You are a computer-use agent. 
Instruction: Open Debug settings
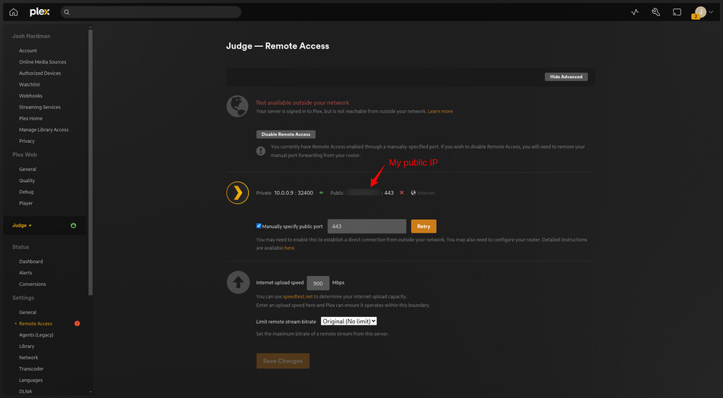(27, 192)
